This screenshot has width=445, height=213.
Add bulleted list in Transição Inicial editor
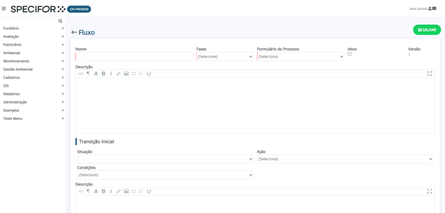tap(134, 191)
